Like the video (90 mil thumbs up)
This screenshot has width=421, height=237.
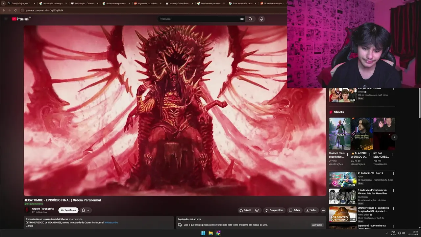[x=245, y=210]
